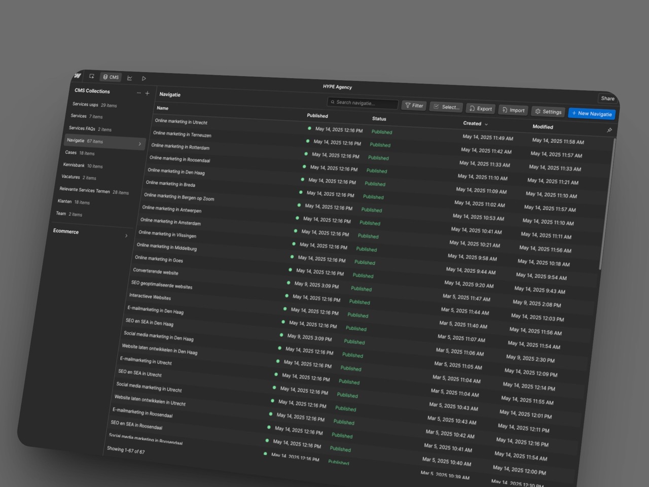
Task: Open item Website laten ontwikkelen in Den Haag
Action: click(x=159, y=349)
